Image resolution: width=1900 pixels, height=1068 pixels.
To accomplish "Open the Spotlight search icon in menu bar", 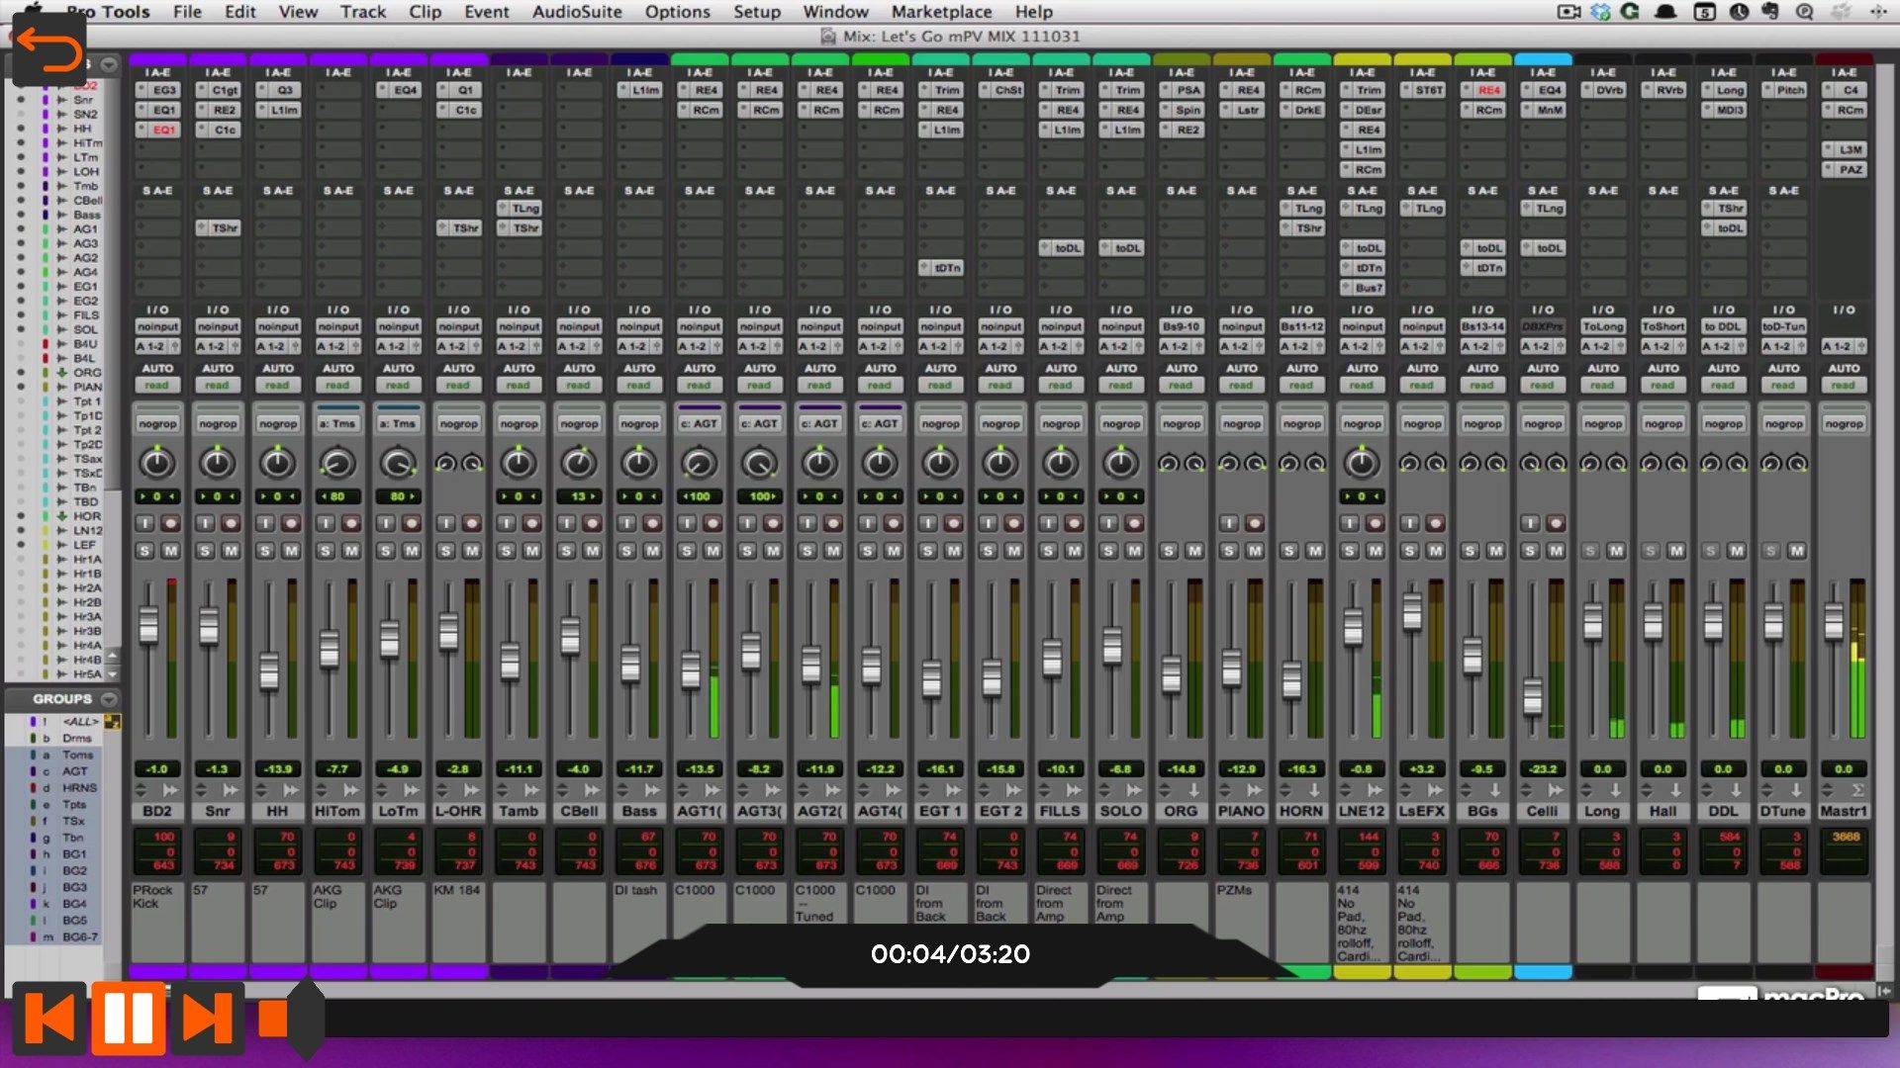I will click(x=1805, y=12).
